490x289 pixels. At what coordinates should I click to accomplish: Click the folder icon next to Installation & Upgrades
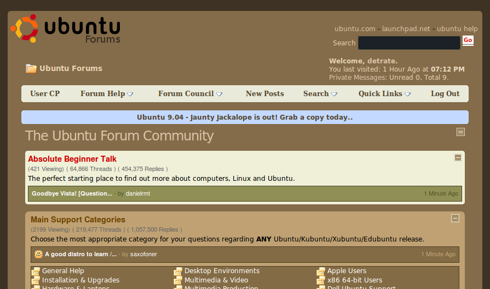pyautogui.click(x=36, y=280)
